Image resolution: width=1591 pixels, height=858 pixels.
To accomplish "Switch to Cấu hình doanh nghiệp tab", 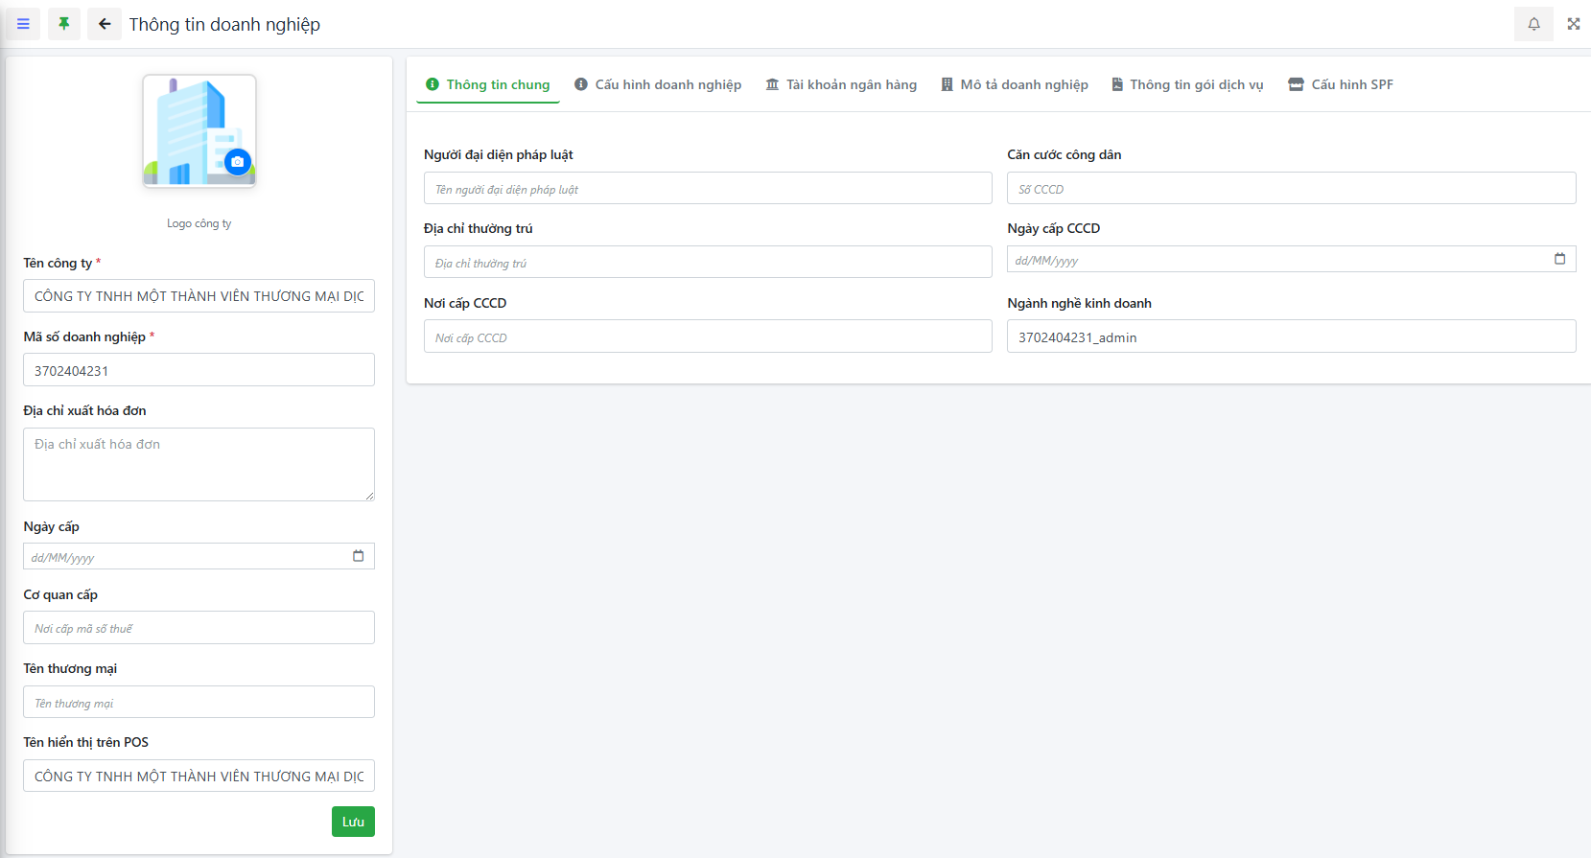I will point(658,84).
